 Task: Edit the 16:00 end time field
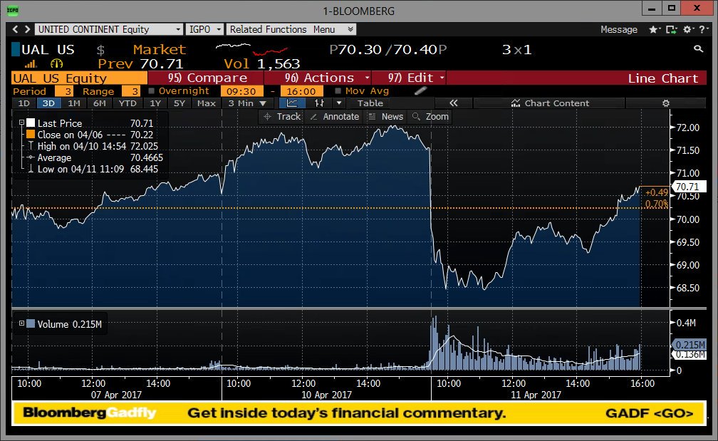(301, 91)
